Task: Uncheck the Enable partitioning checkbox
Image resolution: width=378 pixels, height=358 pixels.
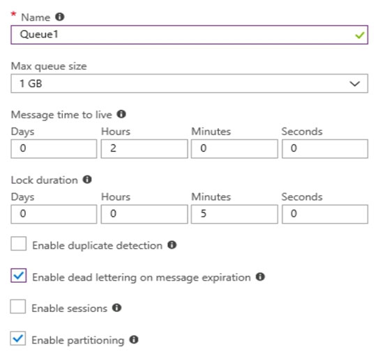Action: click(x=18, y=338)
